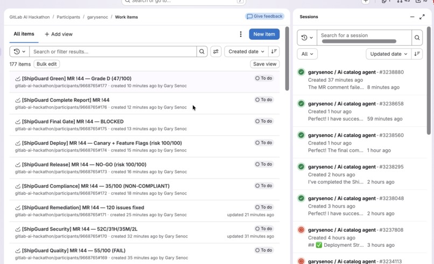
Task: Click the Save view button
Action: (264, 64)
